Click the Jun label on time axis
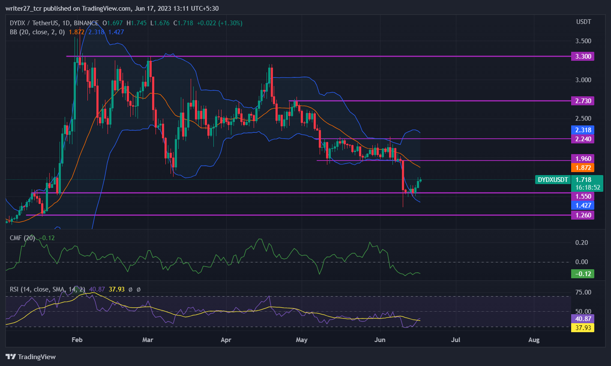The image size is (611, 366). point(380,340)
